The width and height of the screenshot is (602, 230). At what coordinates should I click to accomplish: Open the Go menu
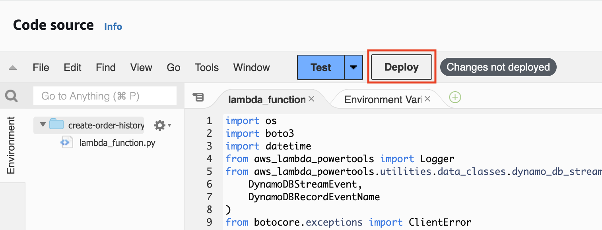(x=173, y=67)
